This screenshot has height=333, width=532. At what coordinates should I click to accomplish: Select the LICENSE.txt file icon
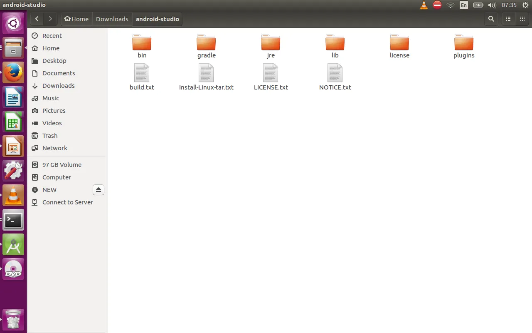pos(271,73)
